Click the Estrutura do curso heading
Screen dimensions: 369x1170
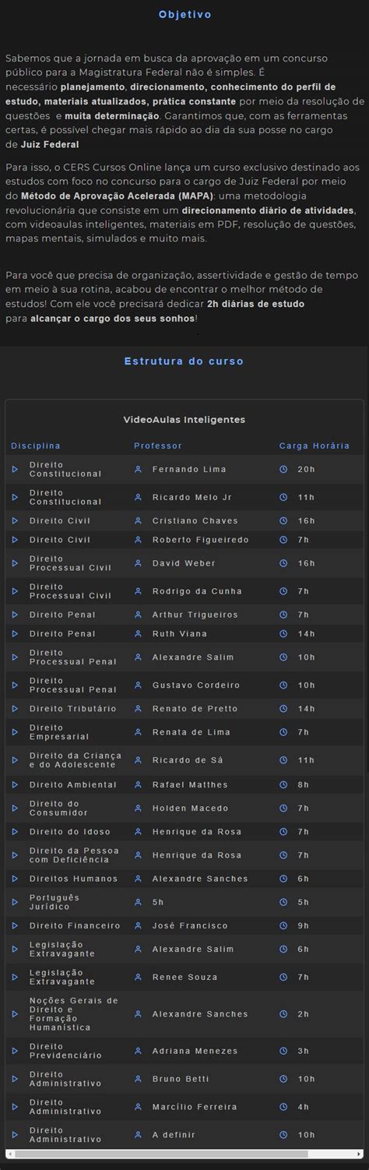(184, 361)
